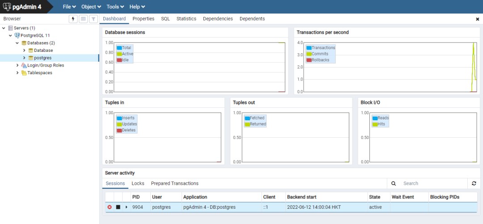Open the Object menu
The image size is (483, 224).
point(91,6)
